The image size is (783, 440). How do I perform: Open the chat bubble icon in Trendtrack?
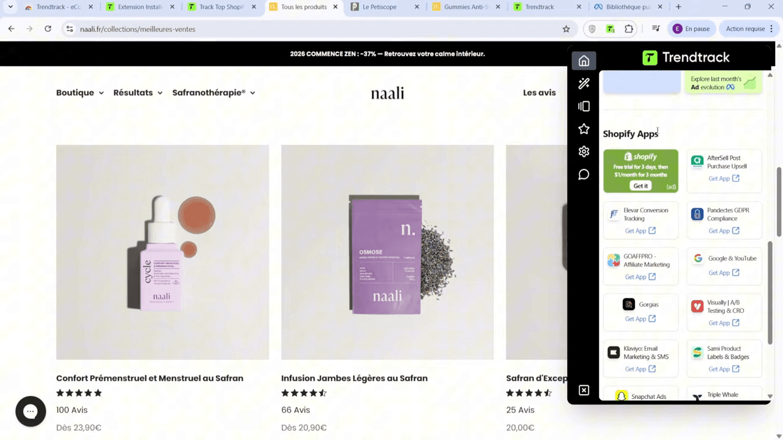584,174
